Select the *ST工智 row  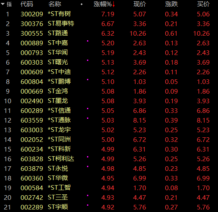click(109, 188)
